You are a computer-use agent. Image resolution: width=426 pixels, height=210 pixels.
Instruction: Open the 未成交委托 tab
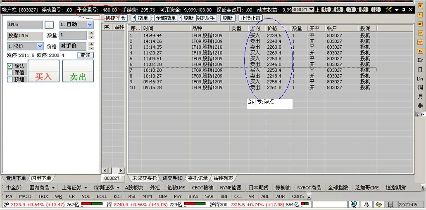[145, 178]
